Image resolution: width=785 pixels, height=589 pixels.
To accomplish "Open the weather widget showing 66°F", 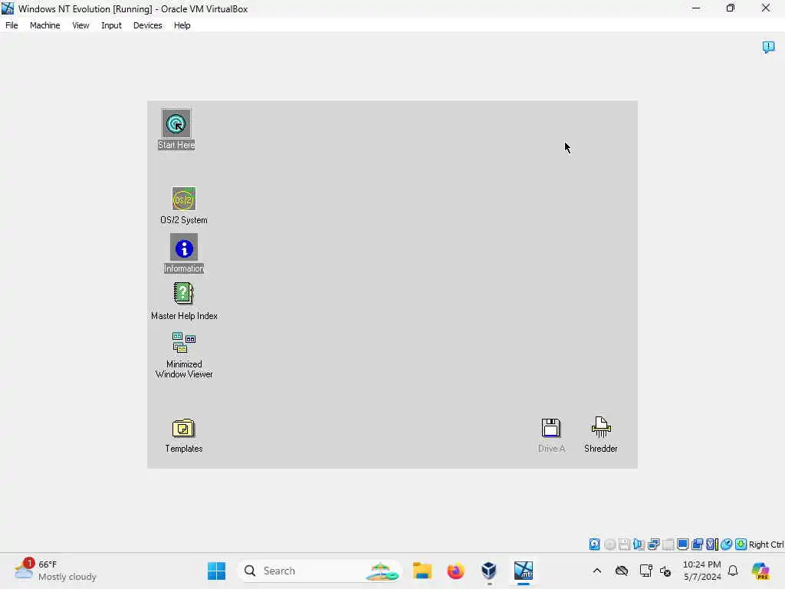I will pos(55,571).
